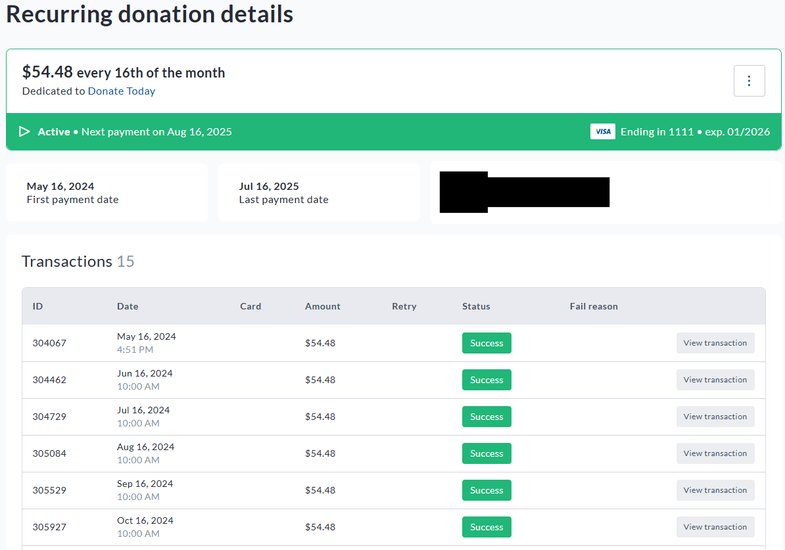View transaction 304729

click(x=715, y=417)
